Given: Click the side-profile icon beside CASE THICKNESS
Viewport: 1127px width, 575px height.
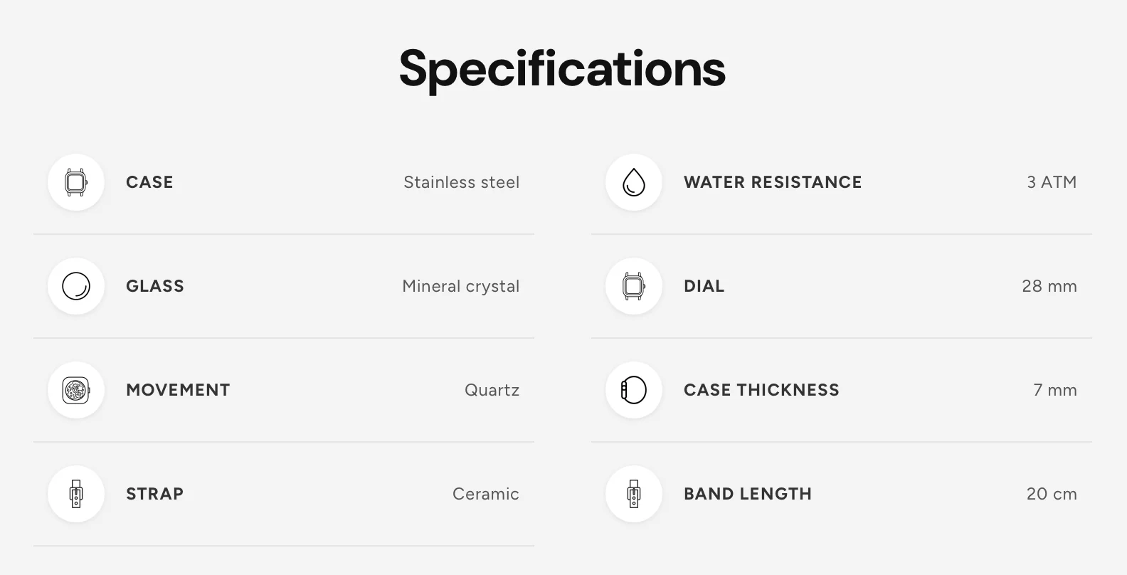Looking at the screenshot, I should pos(634,390).
